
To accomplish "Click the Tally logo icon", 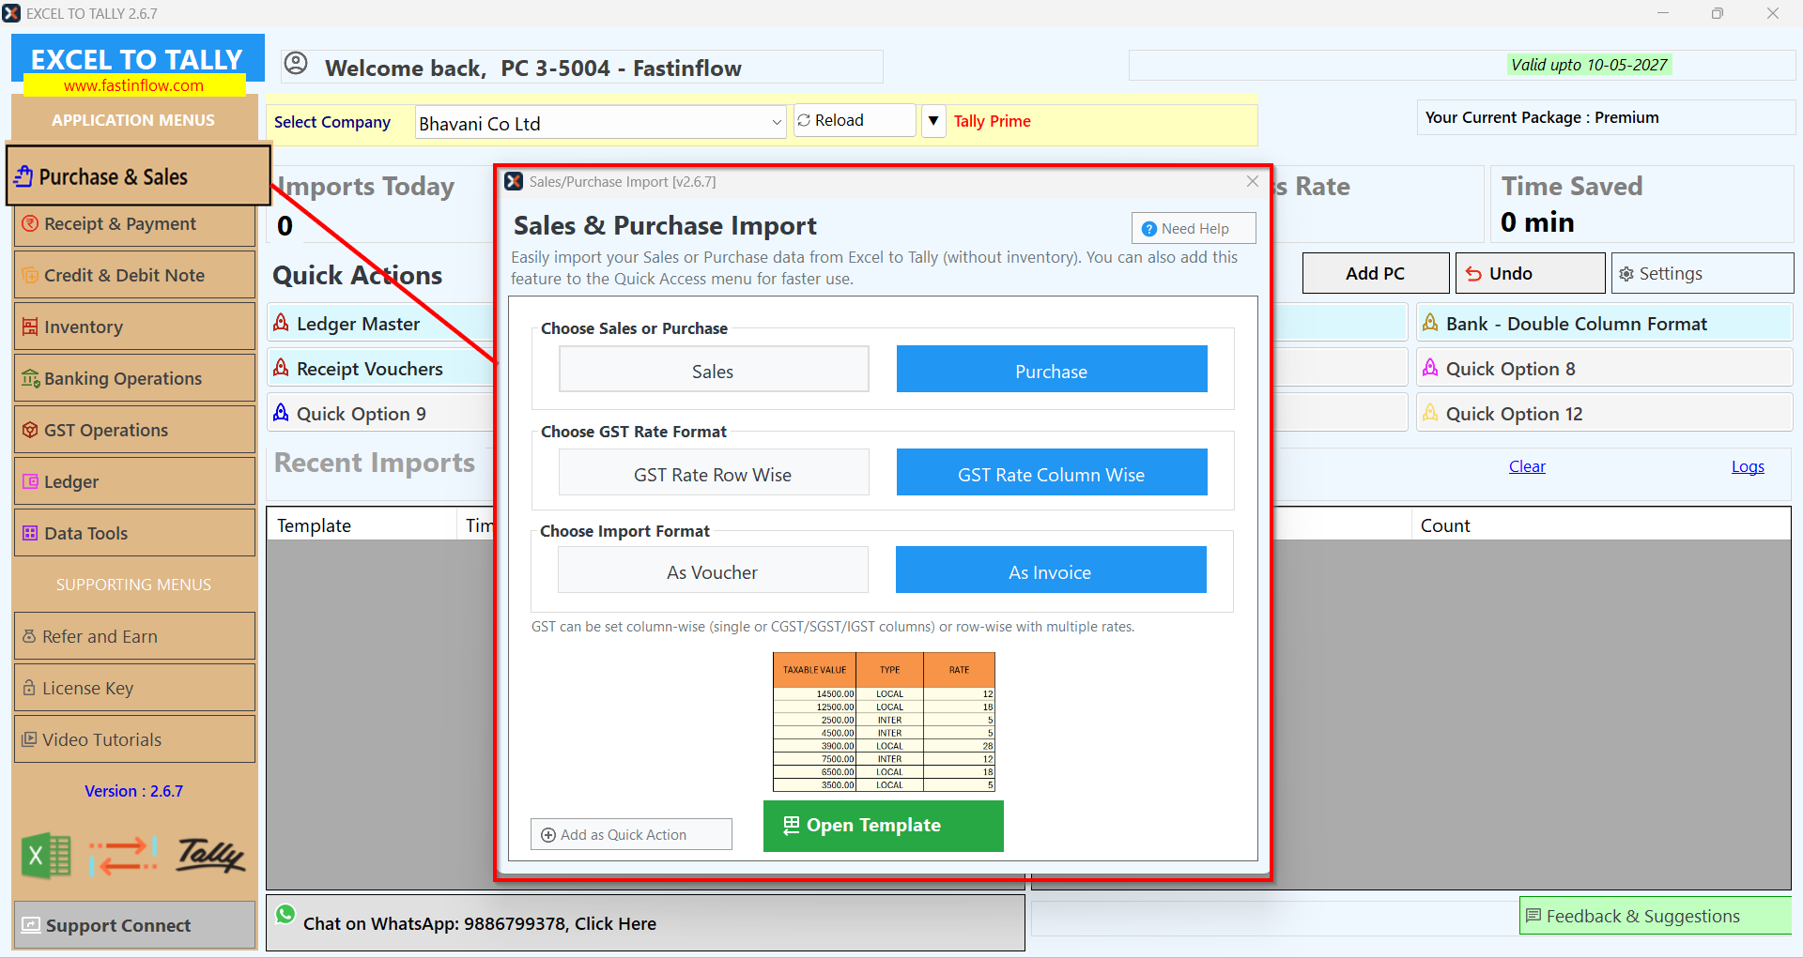I will pos(210,855).
